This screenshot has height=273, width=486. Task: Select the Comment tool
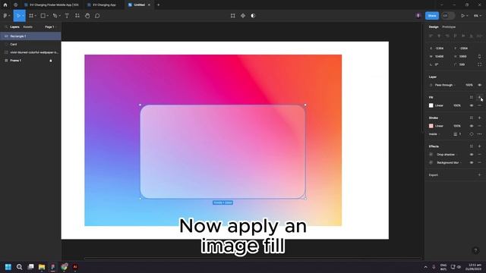pyautogui.click(x=97, y=16)
